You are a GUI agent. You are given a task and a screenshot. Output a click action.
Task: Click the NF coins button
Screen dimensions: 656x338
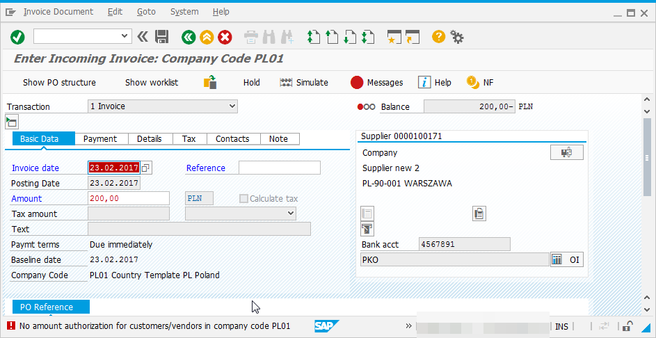coord(480,82)
